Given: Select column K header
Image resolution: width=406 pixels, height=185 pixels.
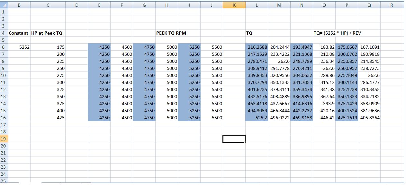Looking at the screenshot, I should (x=234, y=5).
